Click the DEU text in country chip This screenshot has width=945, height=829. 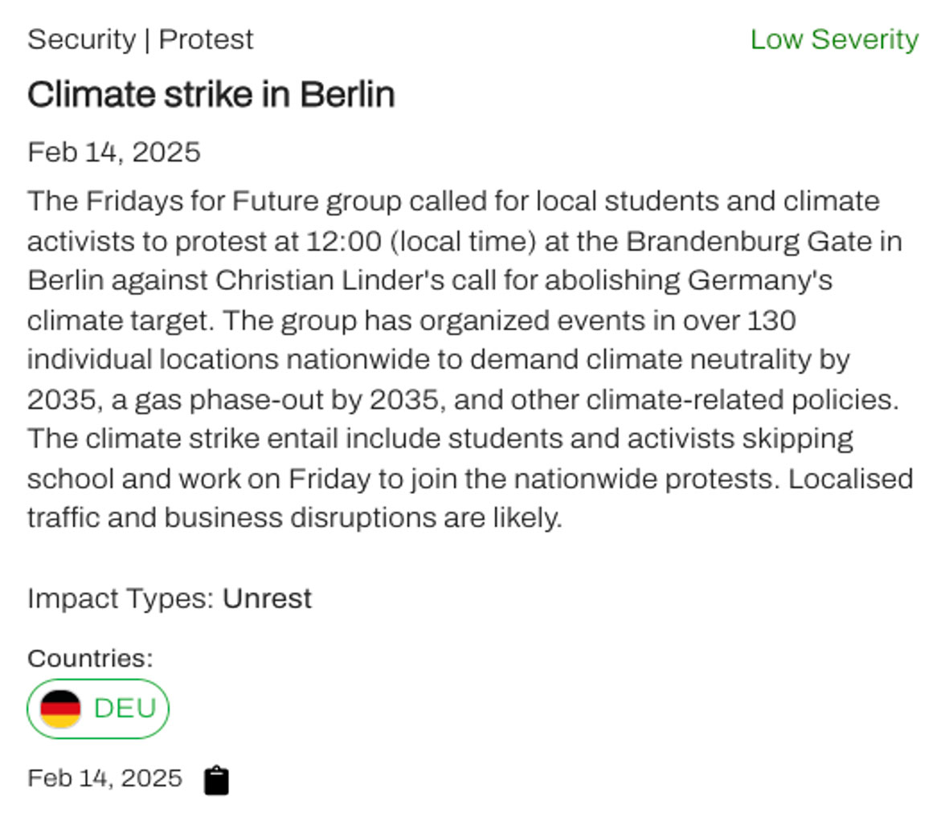(x=125, y=709)
